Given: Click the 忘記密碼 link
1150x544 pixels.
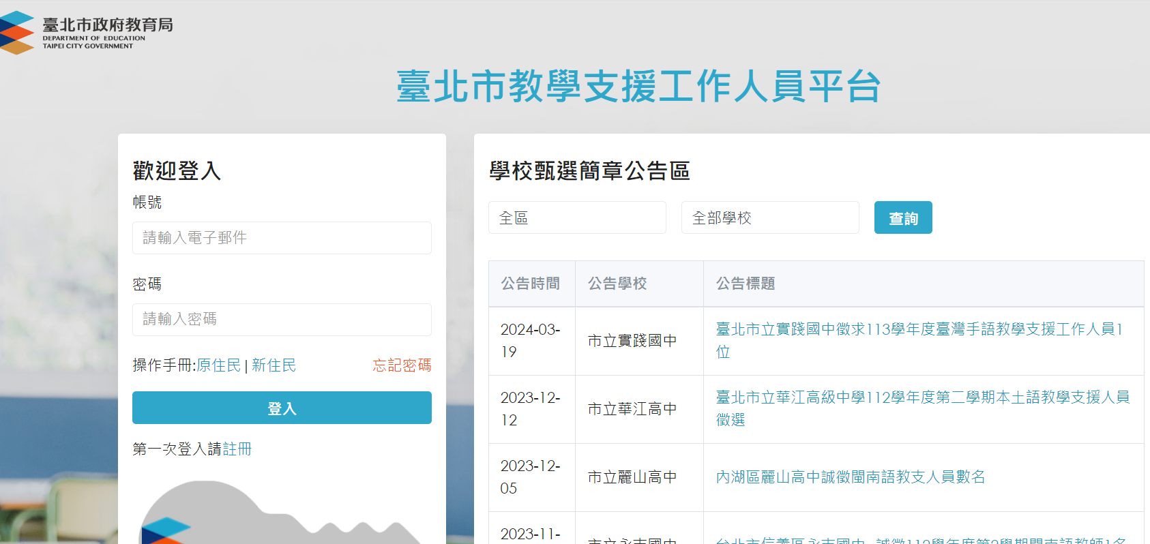Looking at the screenshot, I should click(x=402, y=365).
